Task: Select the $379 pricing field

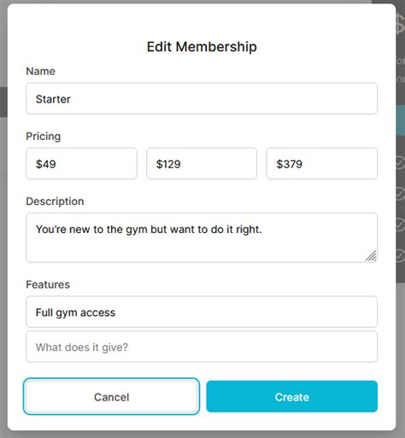Action: click(322, 164)
